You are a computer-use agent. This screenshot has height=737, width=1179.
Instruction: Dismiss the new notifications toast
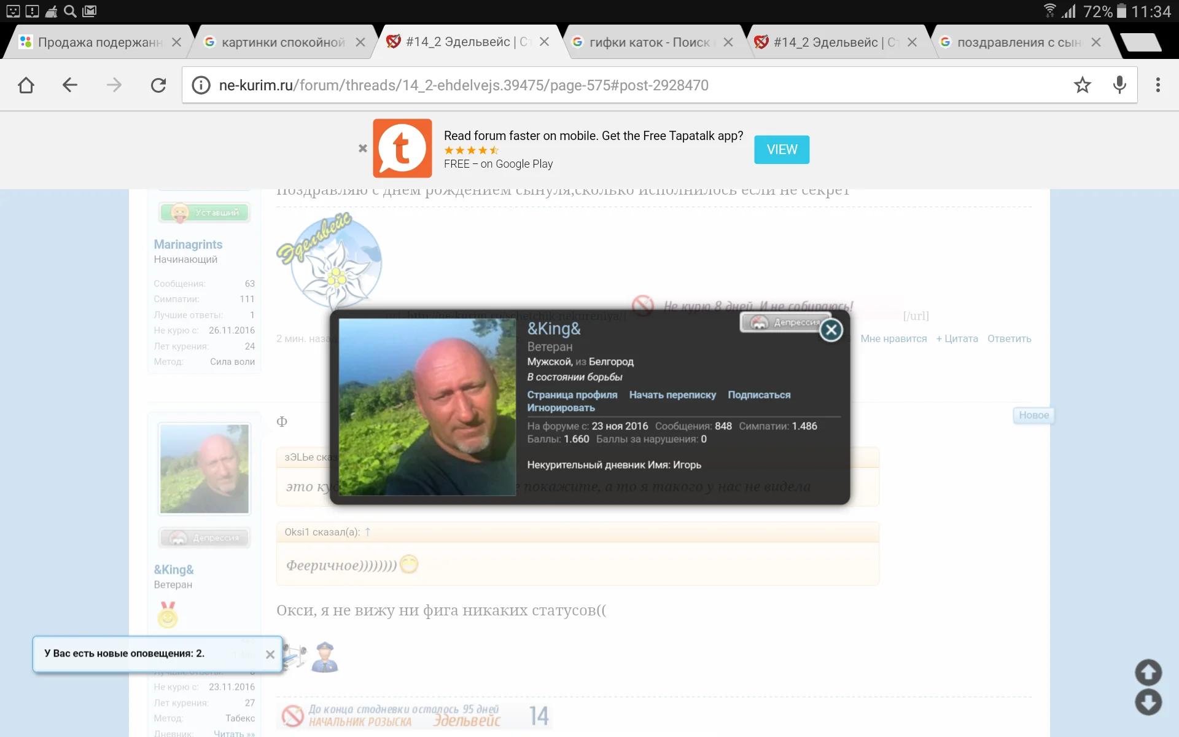tap(270, 655)
